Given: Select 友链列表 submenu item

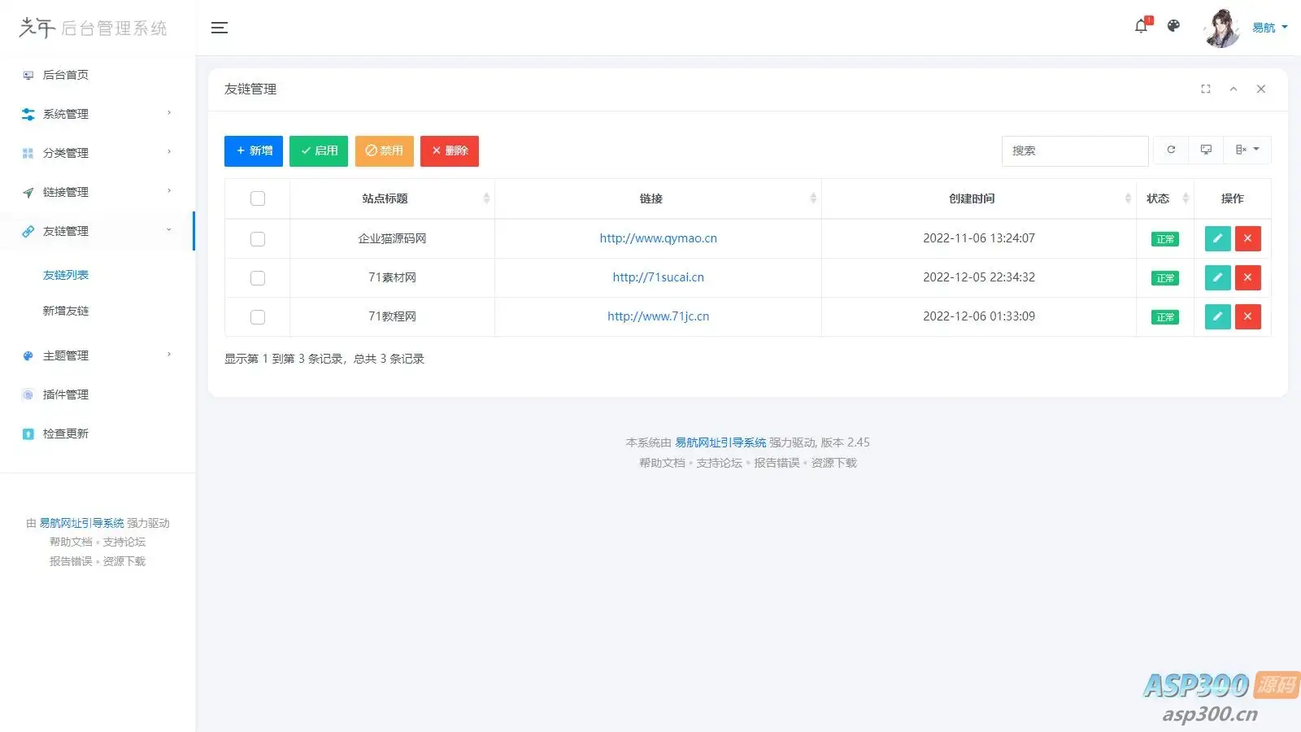Looking at the screenshot, I should 66,275.
